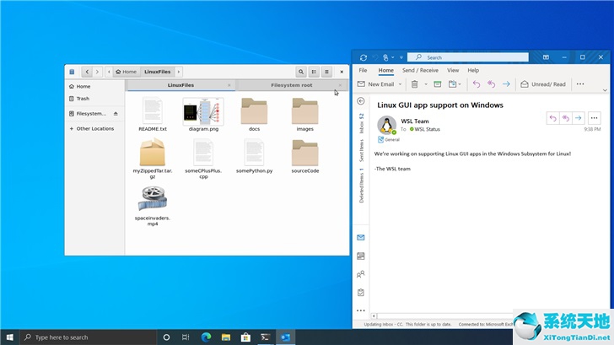Open Customize Quick Access Toolbar dropdown
Viewport: 614px width, 345px height.
[401, 57]
